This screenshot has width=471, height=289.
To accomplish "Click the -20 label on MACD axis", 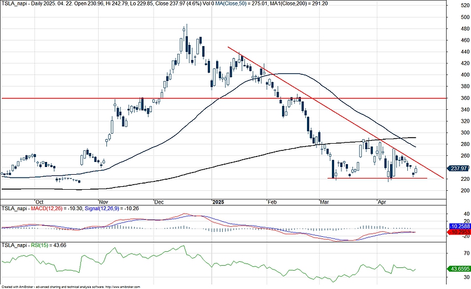I will pyautogui.click(x=465, y=236).
